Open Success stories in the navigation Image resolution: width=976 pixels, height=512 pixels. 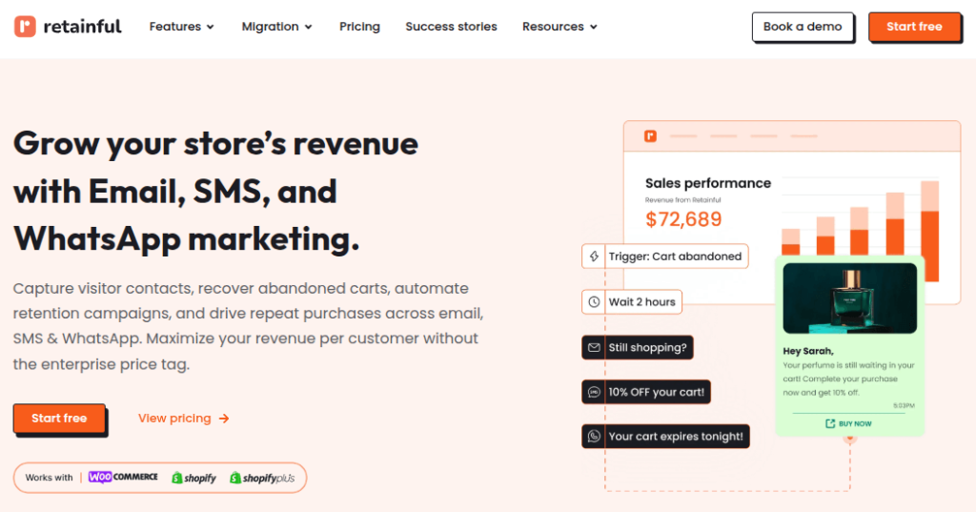pos(451,27)
